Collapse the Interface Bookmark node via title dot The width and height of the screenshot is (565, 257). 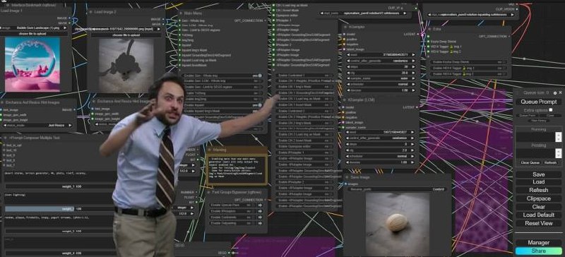[8, 6]
